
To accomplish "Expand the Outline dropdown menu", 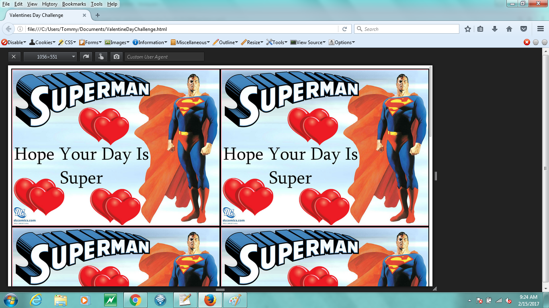I will (225, 42).
